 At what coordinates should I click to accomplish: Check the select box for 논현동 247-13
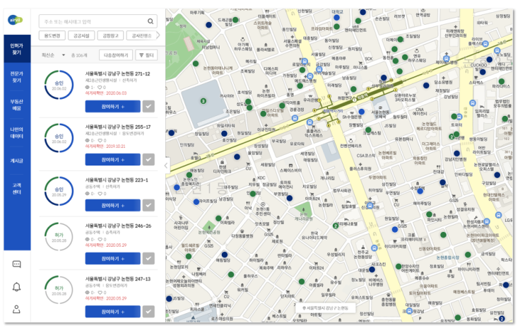[148, 312]
